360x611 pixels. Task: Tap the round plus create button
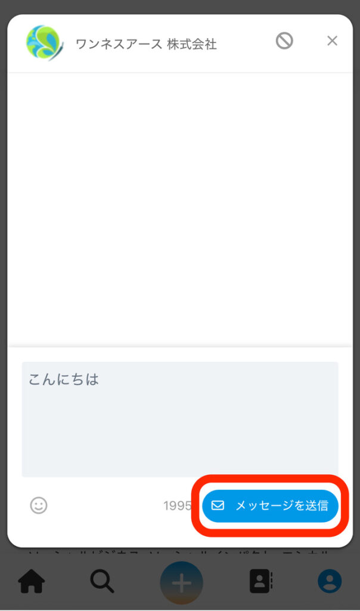click(x=181, y=582)
